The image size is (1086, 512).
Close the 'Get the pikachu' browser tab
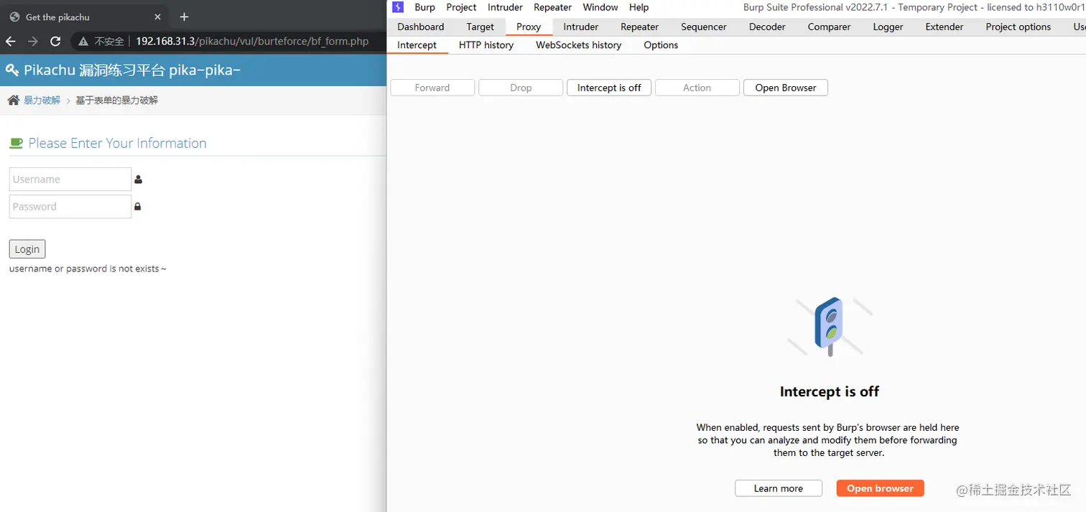(x=157, y=17)
